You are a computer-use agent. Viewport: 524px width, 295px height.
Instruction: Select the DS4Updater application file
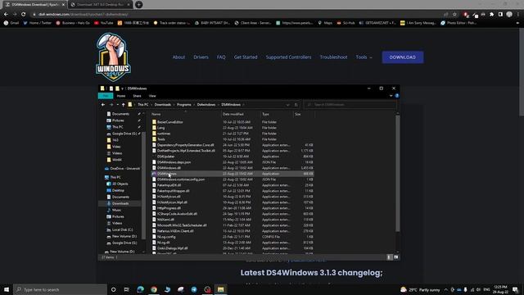point(165,157)
